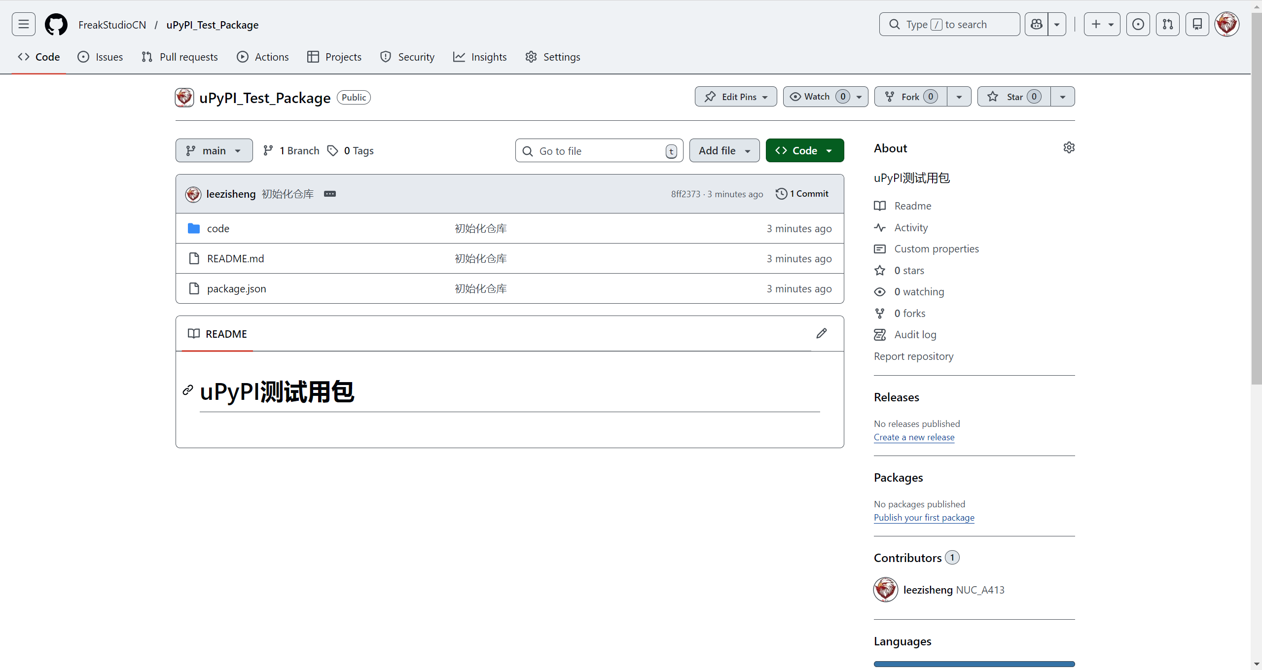This screenshot has width=1262, height=670.
Task: Click Publish your first package link
Action: point(924,517)
